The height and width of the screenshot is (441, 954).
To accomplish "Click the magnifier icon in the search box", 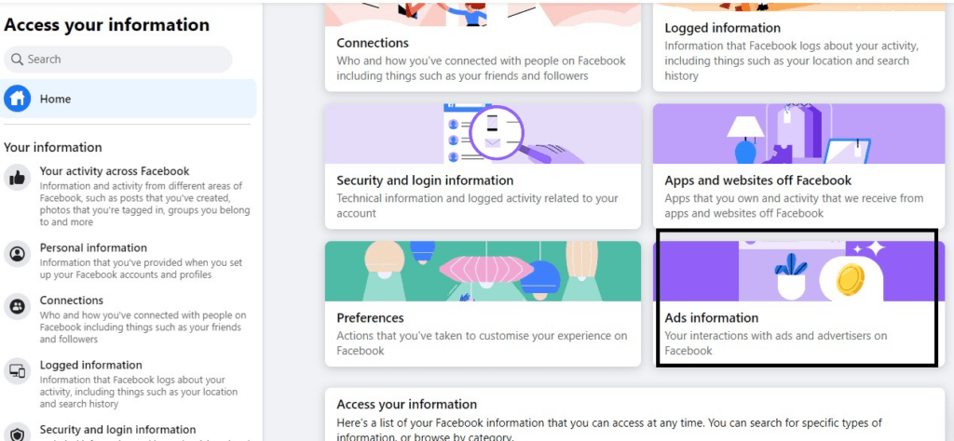I will coord(17,60).
